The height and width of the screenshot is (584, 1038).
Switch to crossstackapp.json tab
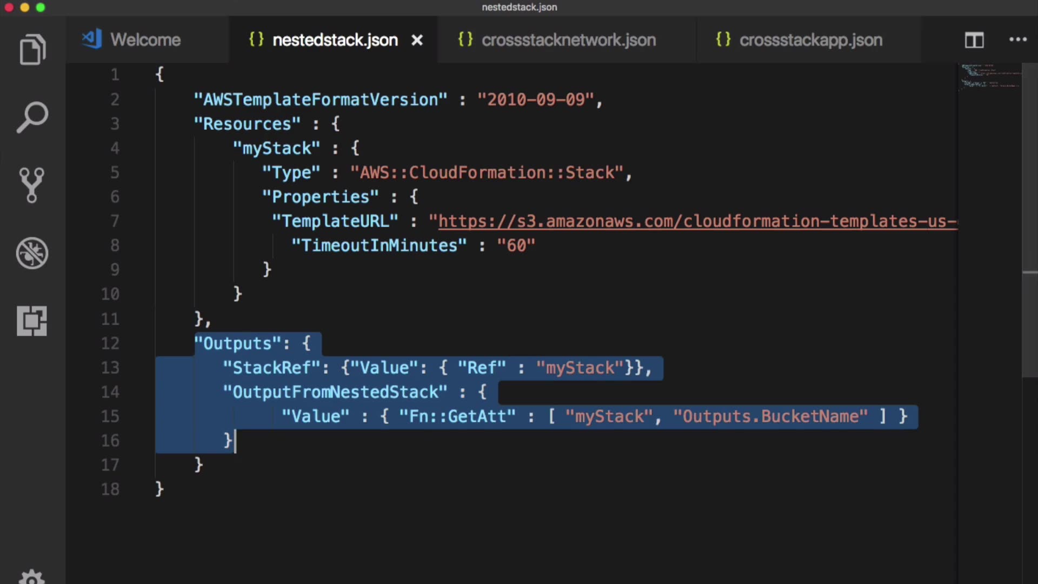(x=810, y=40)
